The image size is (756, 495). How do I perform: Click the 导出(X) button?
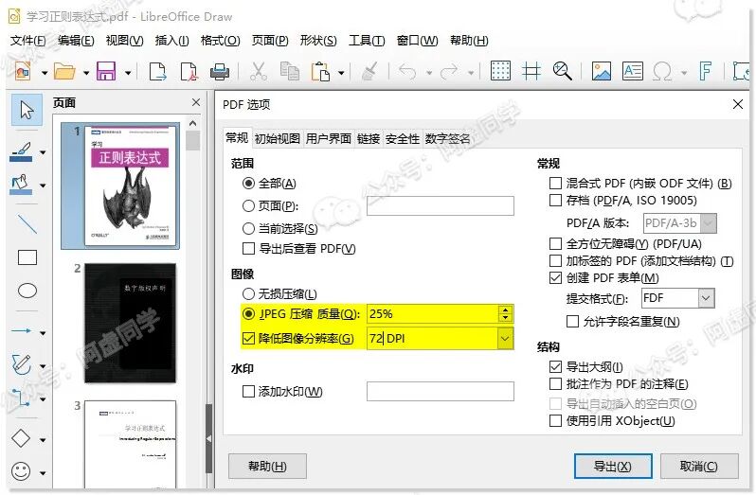click(613, 466)
